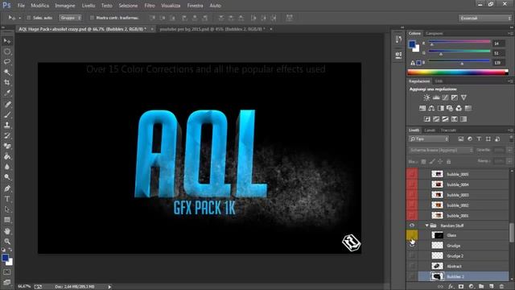The width and height of the screenshot is (515, 290).
Task: Select the Zoom tool
Action: pos(7,242)
